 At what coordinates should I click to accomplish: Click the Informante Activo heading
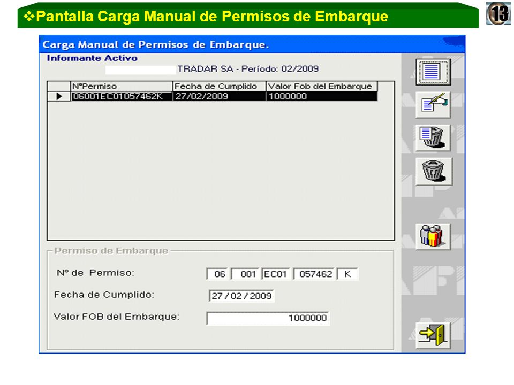click(x=92, y=58)
